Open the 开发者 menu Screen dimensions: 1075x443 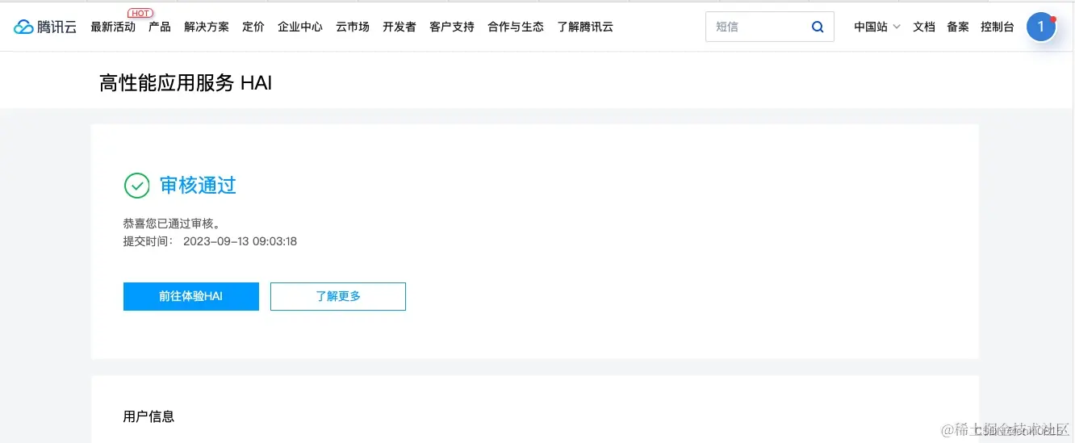click(399, 27)
